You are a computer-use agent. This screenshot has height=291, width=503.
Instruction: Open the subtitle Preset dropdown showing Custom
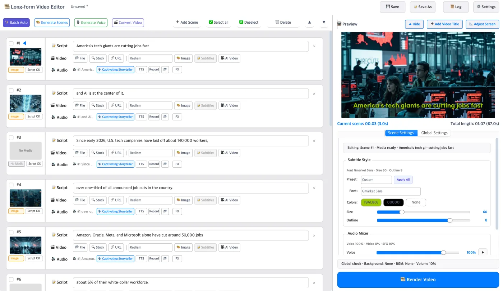[376, 180]
